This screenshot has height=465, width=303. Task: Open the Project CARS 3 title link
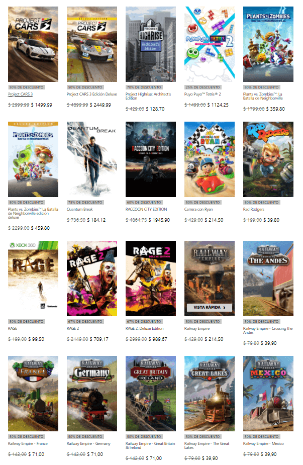(x=20, y=94)
